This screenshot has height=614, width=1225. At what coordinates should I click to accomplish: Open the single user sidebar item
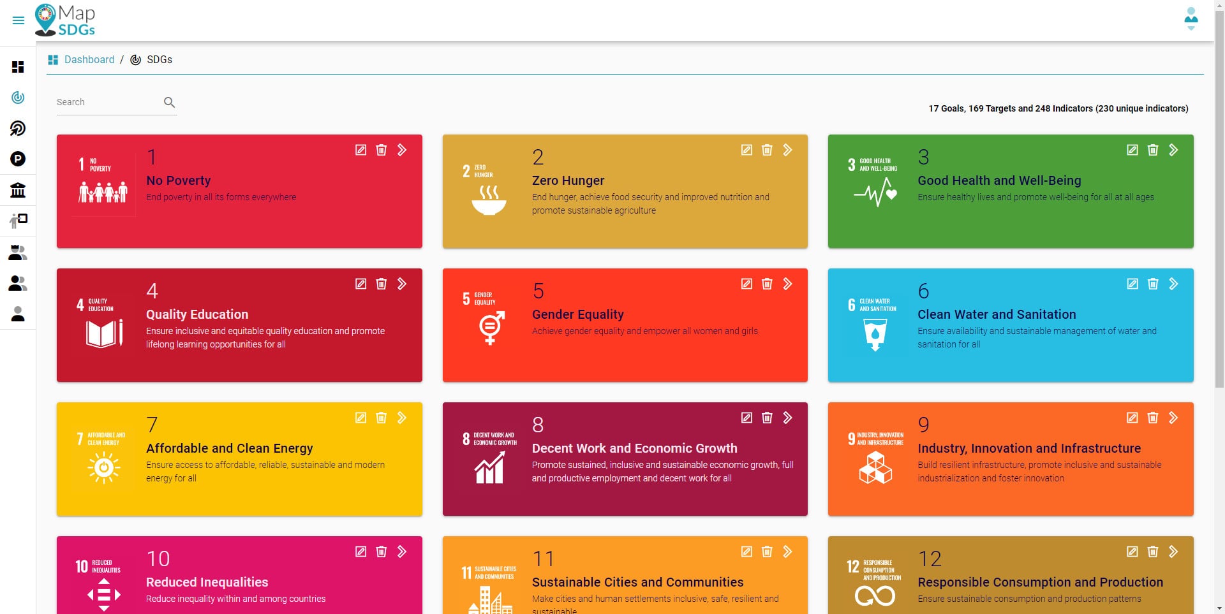click(18, 314)
